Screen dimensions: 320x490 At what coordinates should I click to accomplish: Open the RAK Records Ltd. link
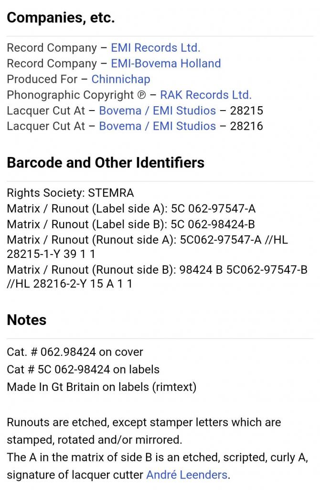click(206, 95)
